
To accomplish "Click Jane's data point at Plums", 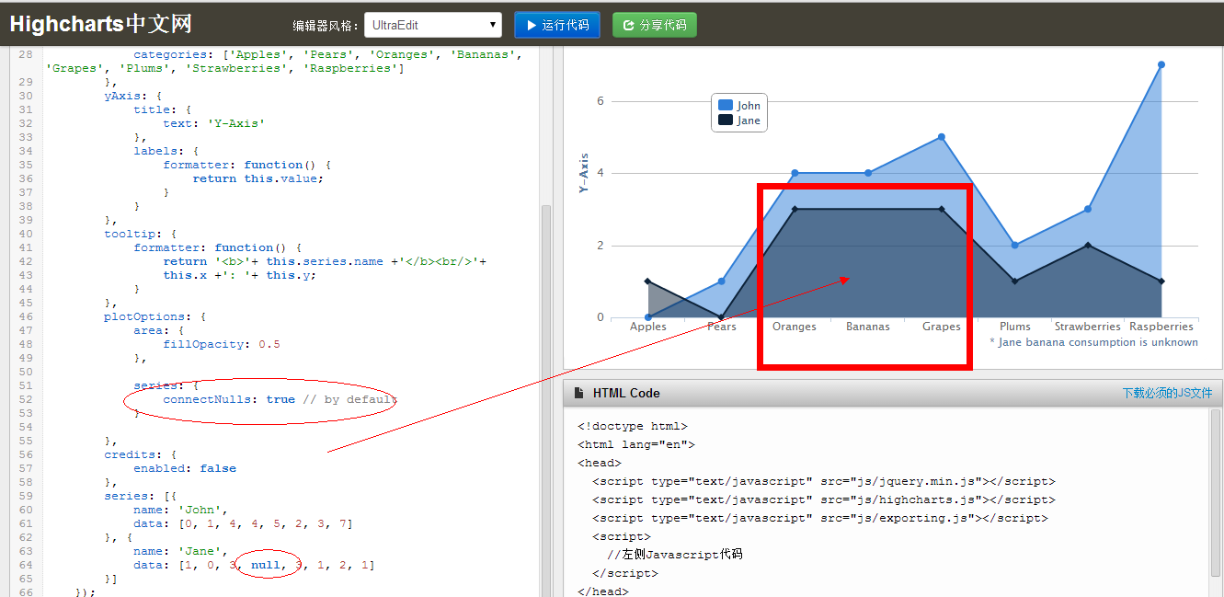I will pyautogui.click(x=1015, y=281).
